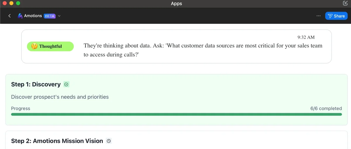Viewport: 351px width, 149px height.
Task: Select the suggested customer data question text
Action: [203, 50]
